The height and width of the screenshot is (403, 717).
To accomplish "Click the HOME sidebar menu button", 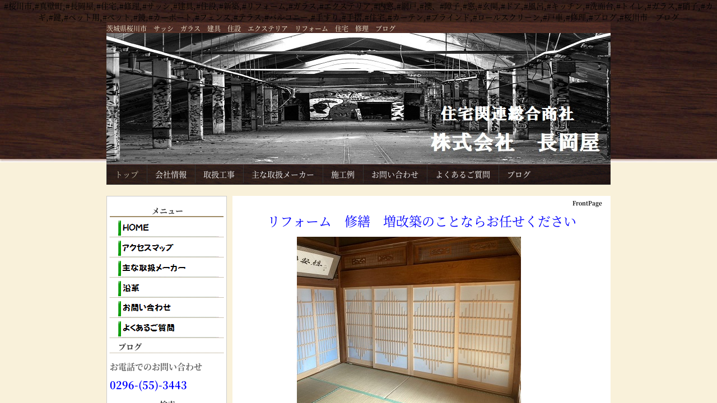I will coord(136,228).
